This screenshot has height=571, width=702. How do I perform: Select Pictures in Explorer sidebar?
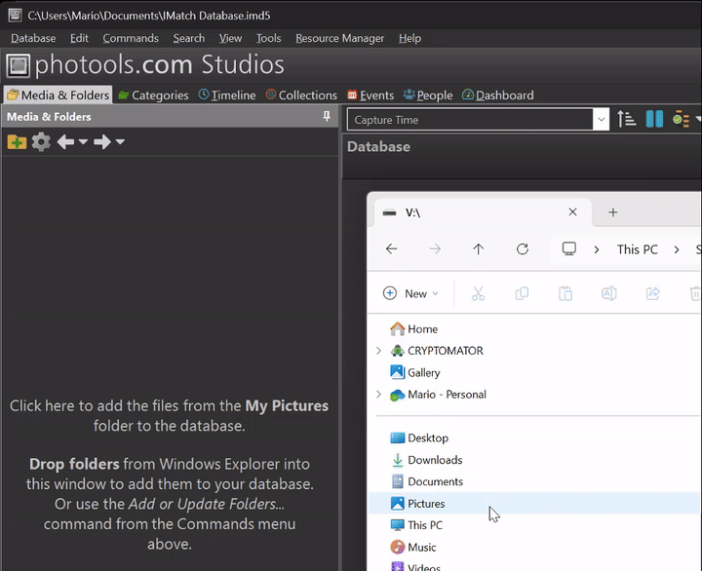click(533, 504)
